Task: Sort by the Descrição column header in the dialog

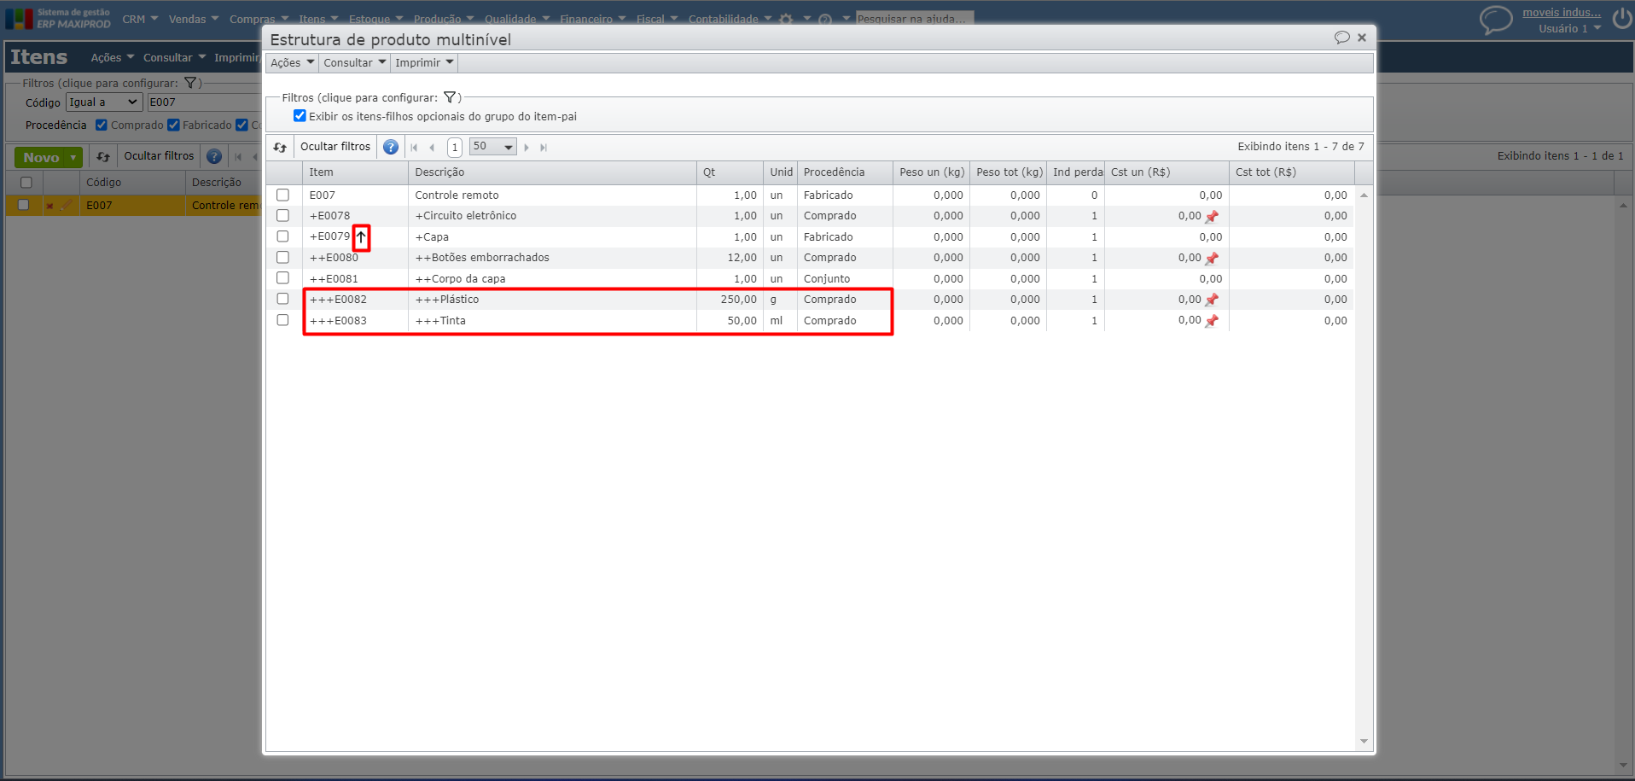Action: (x=552, y=172)
